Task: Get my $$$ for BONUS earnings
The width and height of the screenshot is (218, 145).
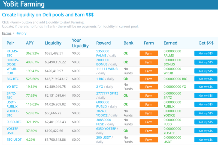Action: point(206,62)
